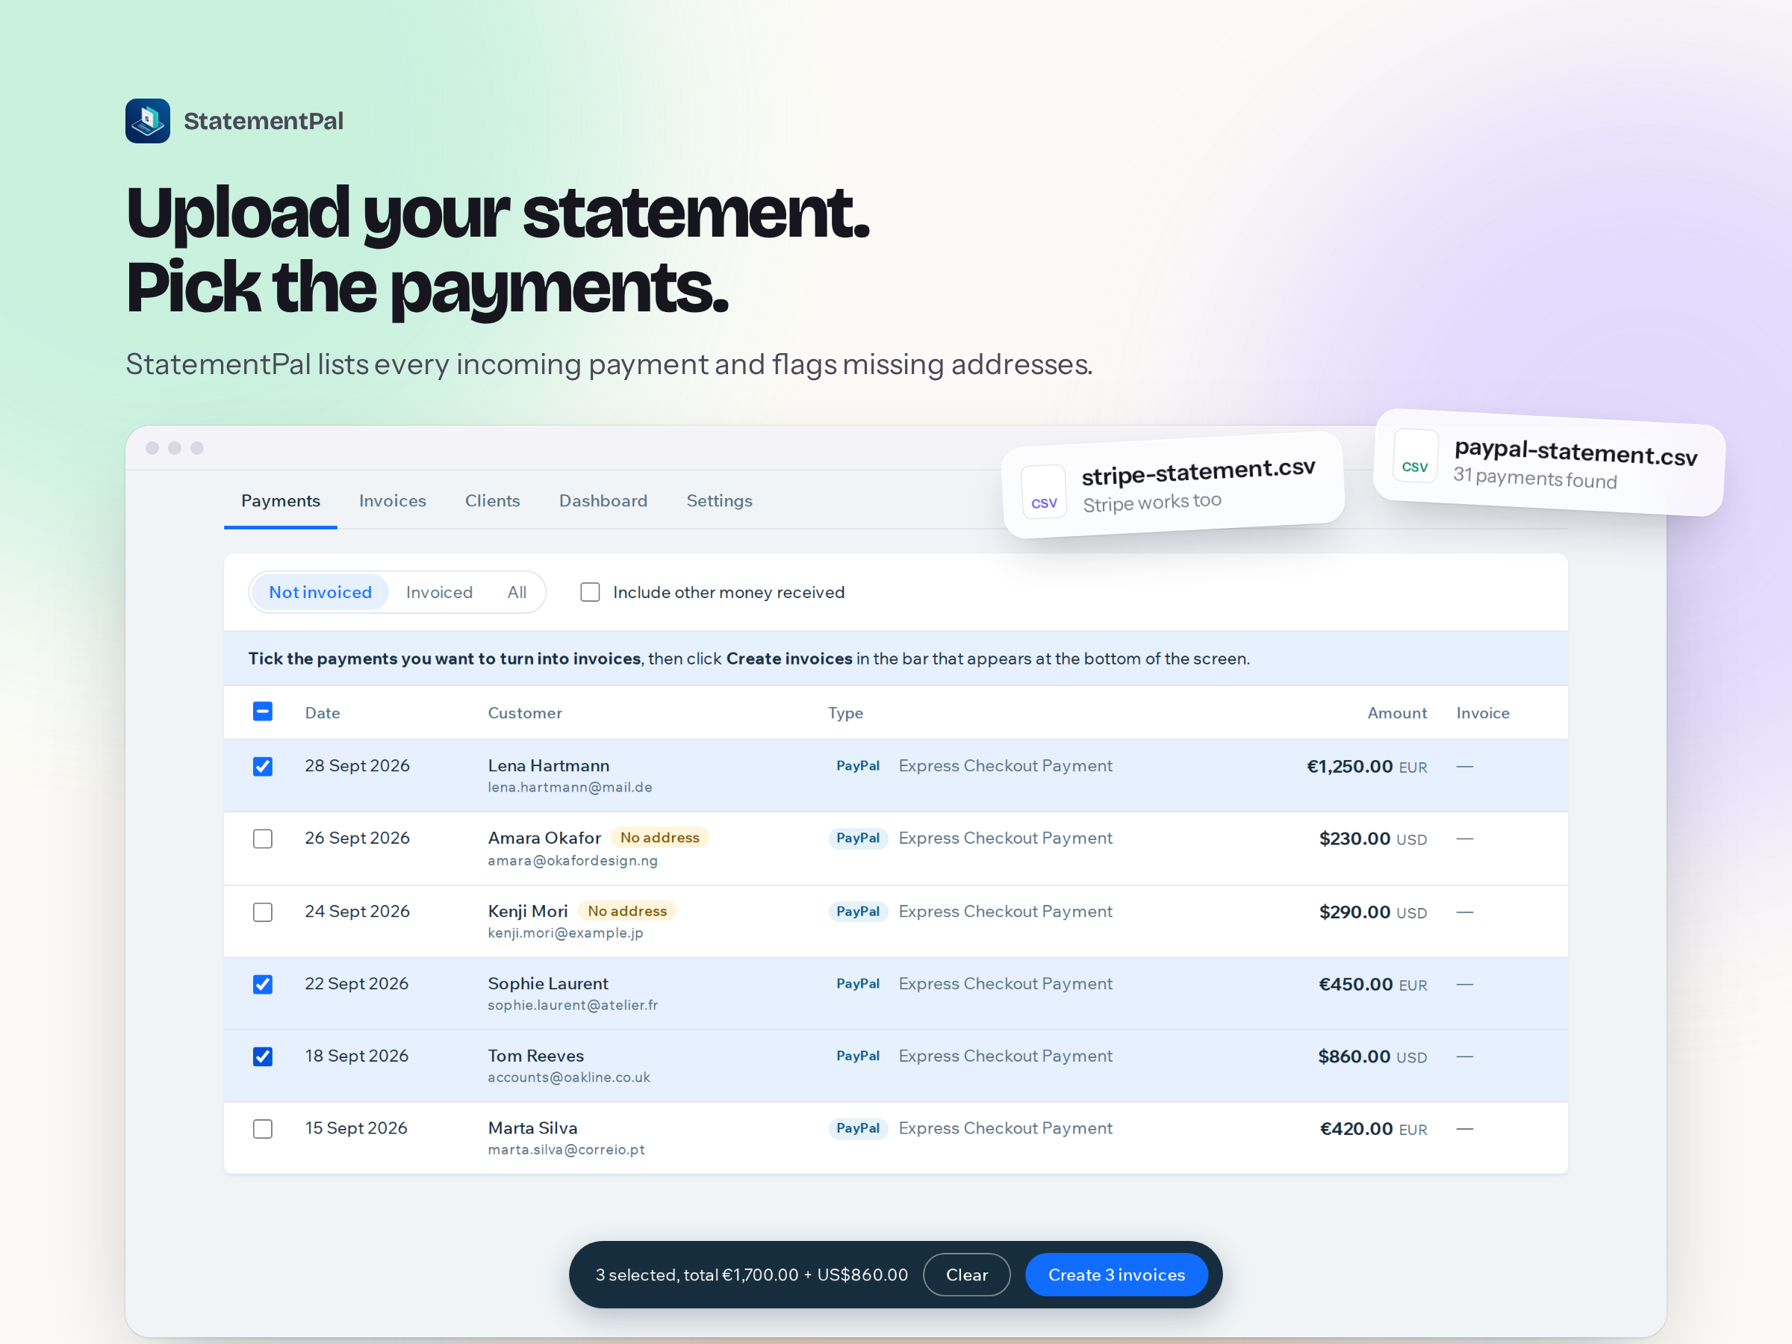Click the paypal-statement.csv file name
This screenshot has width=1792, height=1344.
pos(1575,452)
